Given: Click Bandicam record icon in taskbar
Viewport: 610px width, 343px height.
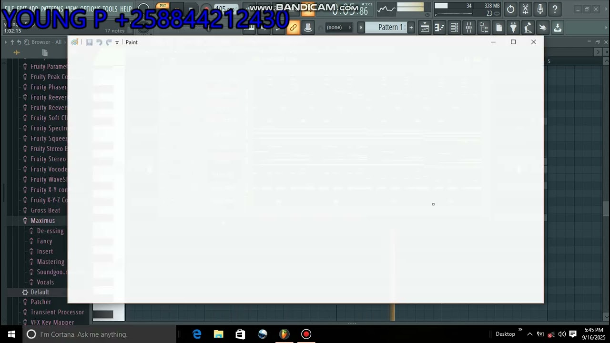Looking at the screenshot, I should point(306,334).
